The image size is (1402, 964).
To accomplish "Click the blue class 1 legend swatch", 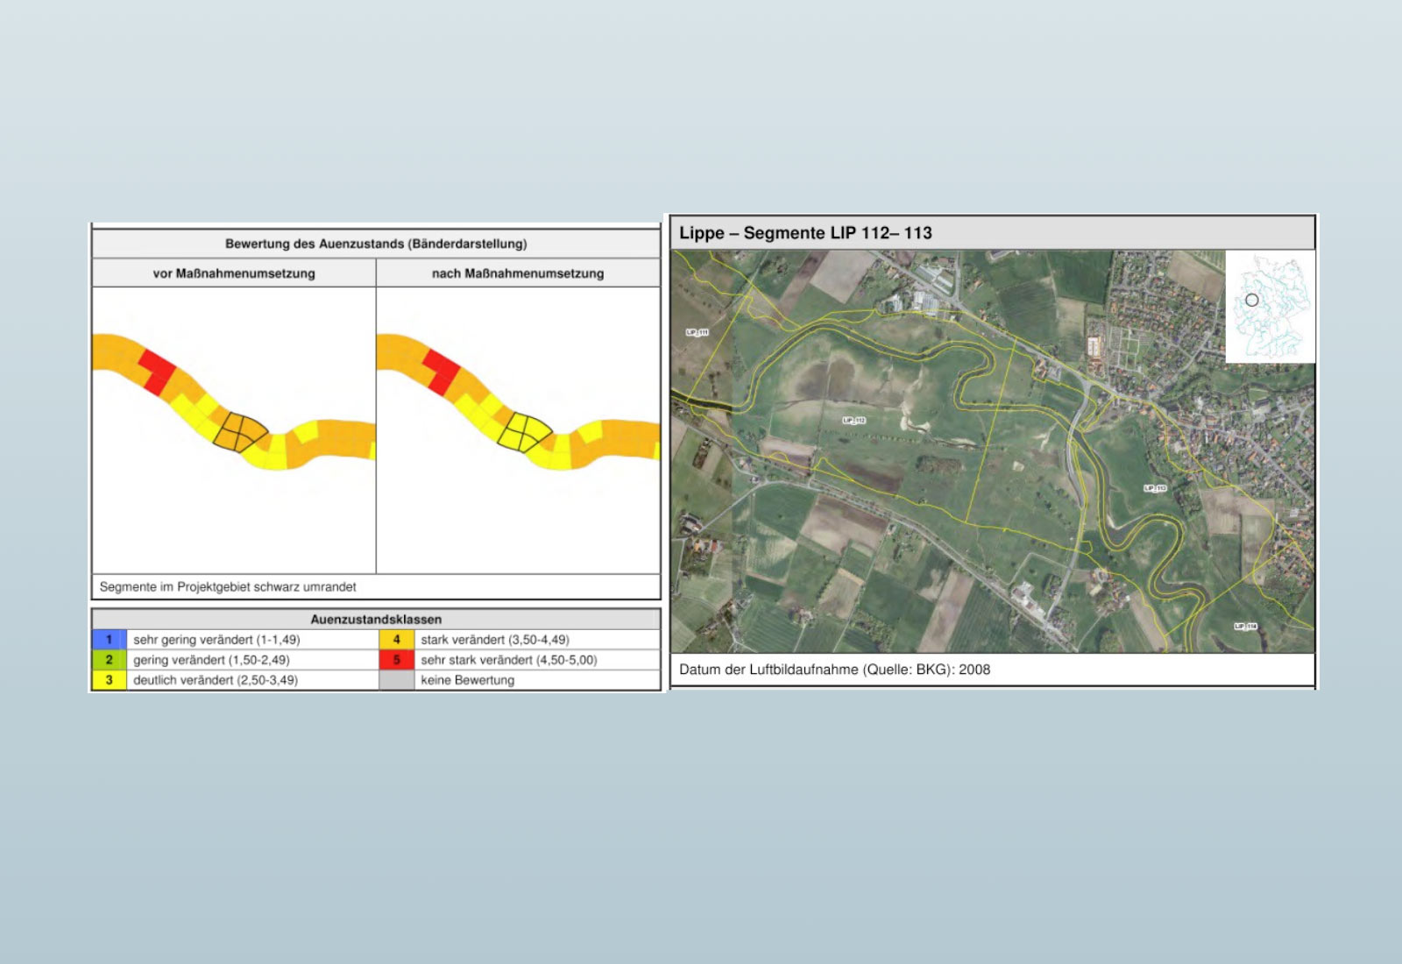I will (110, 640).
